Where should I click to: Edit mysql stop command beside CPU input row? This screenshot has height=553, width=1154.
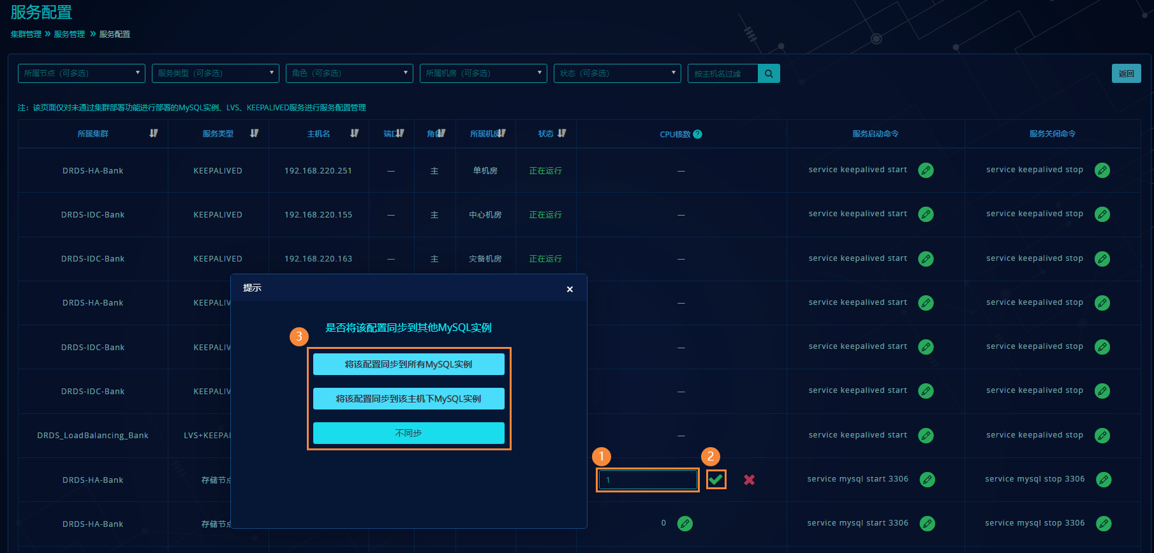point(1104,480)
